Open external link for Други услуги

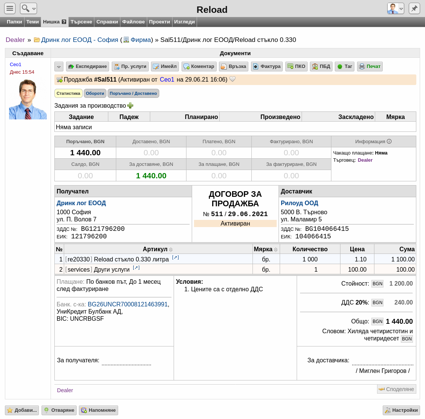(x=136, y=268)
